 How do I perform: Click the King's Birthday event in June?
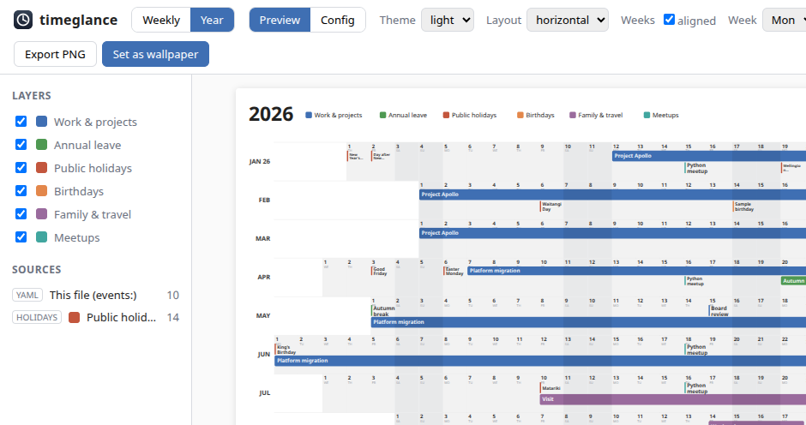(x=286, y=350)
